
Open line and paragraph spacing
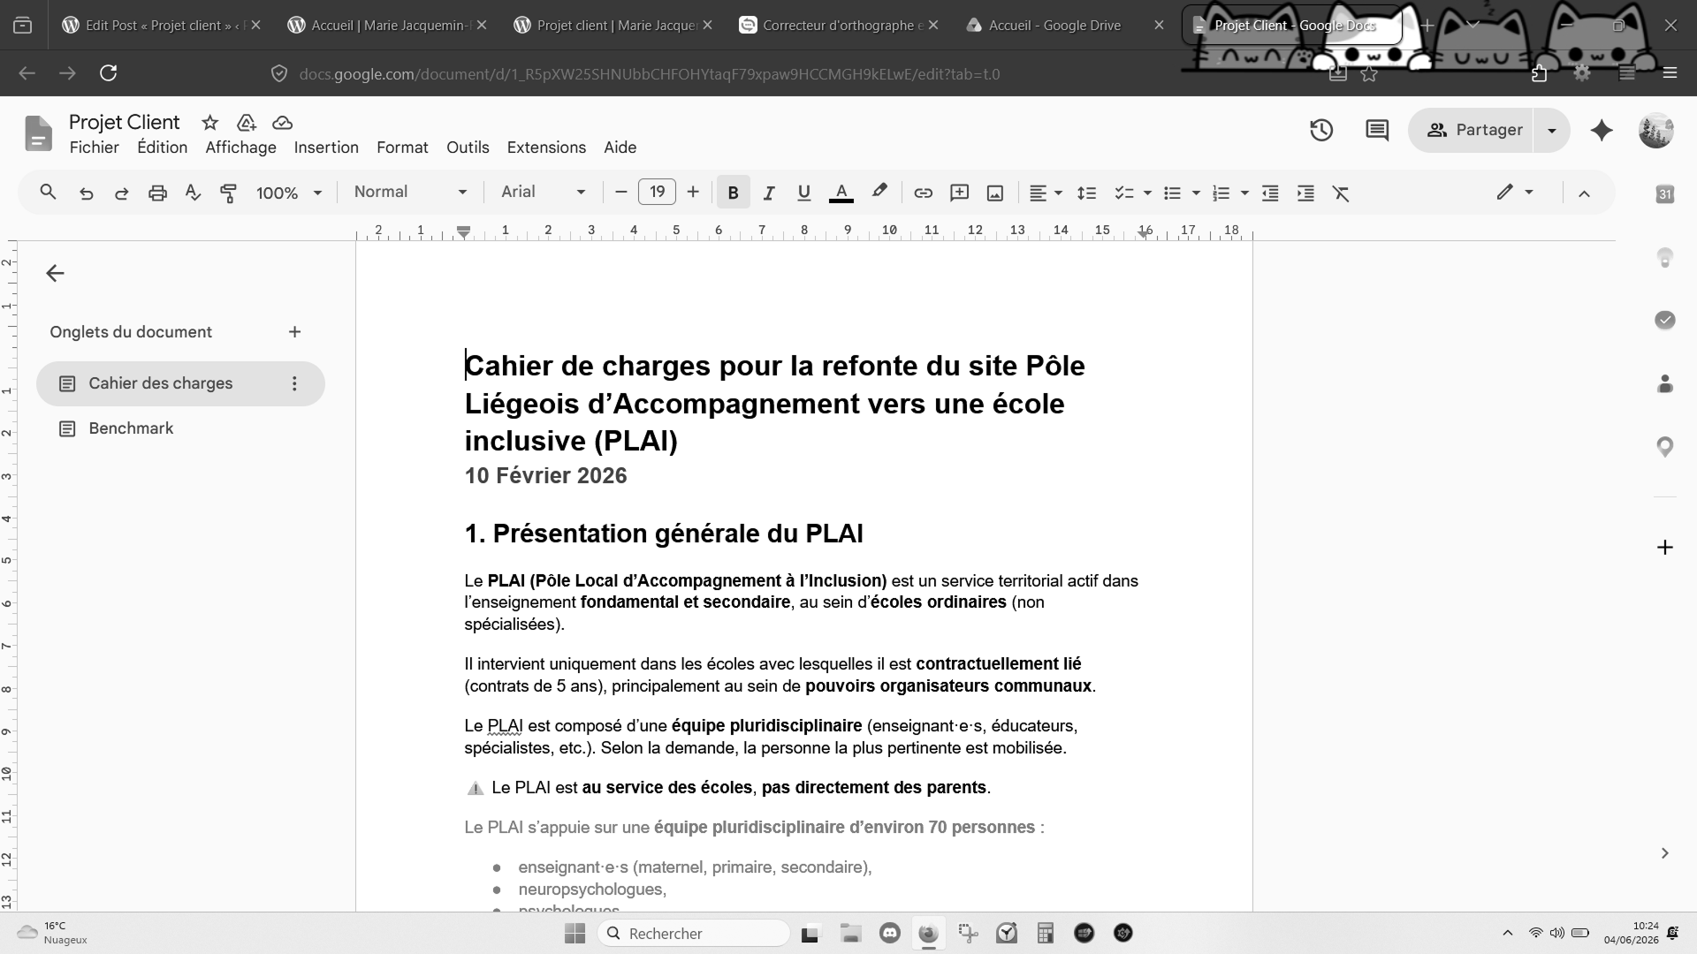[1087, 193]
